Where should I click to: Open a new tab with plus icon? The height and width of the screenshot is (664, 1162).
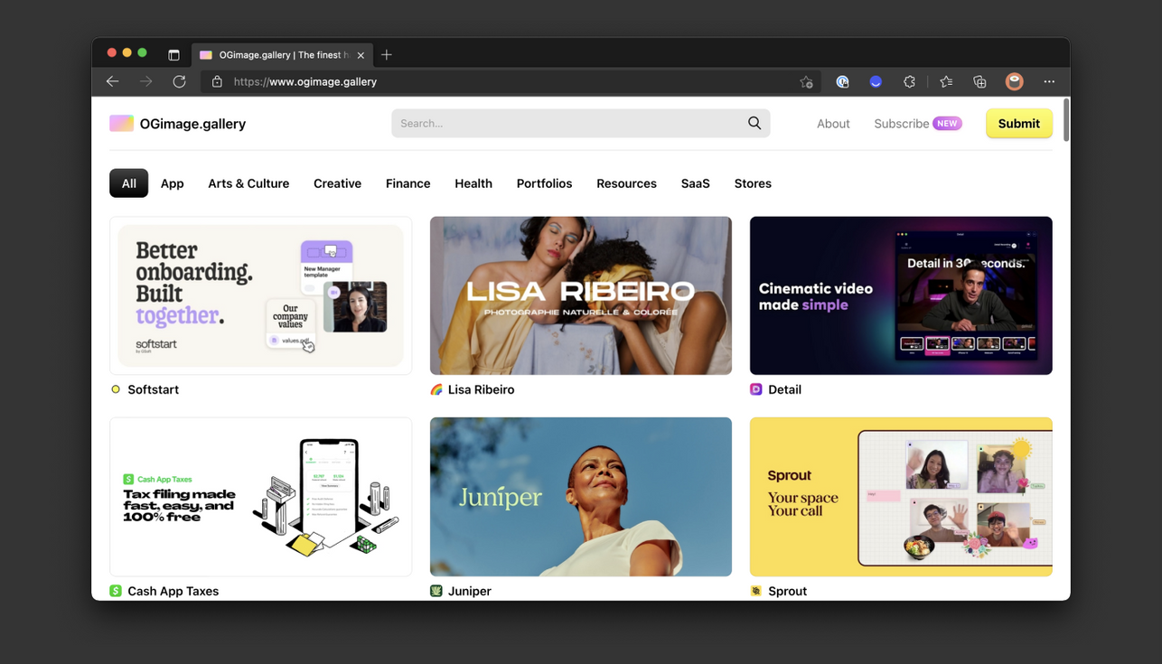tap(387, 55)
